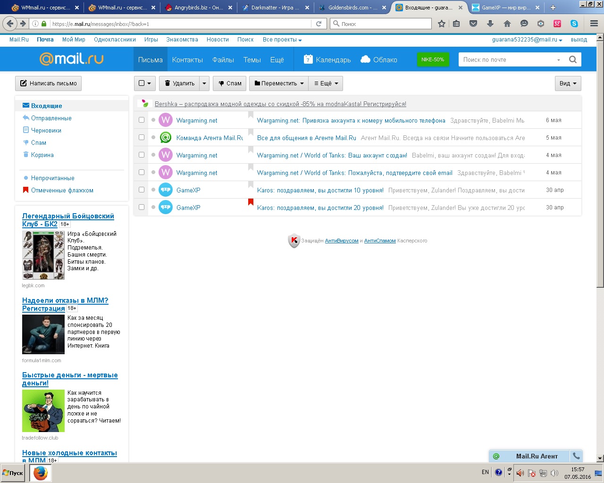Open the Firefox downloads arrow icon
The width and height of the screenshot is (604, 483).
coord(490,24)
